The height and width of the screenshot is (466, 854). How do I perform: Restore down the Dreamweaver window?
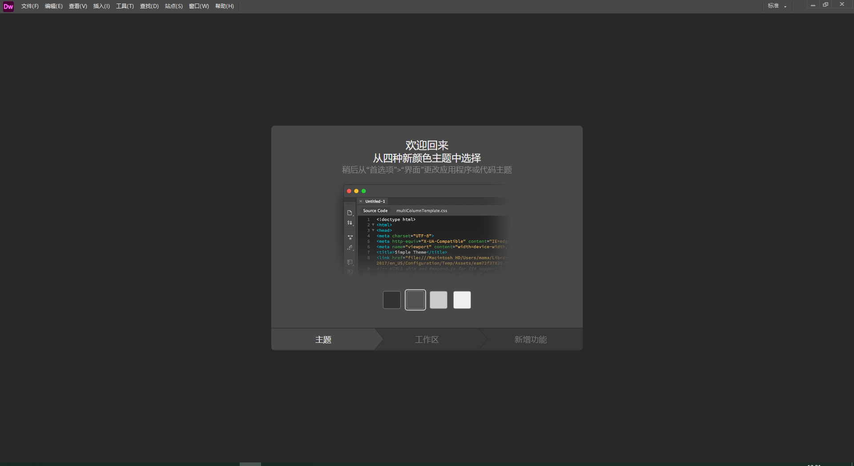point(826,5)
